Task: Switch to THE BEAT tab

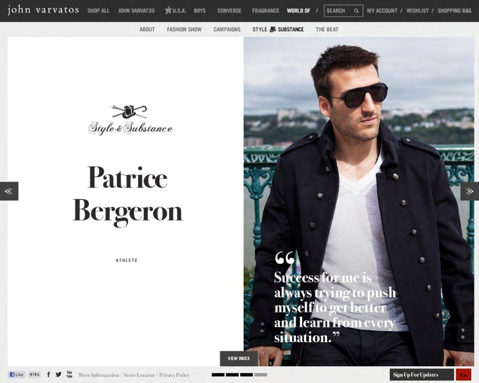Action: pos(327,29)
